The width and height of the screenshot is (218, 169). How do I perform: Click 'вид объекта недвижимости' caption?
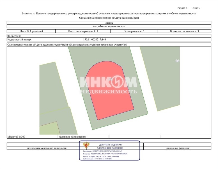click(x=109, y=26)
